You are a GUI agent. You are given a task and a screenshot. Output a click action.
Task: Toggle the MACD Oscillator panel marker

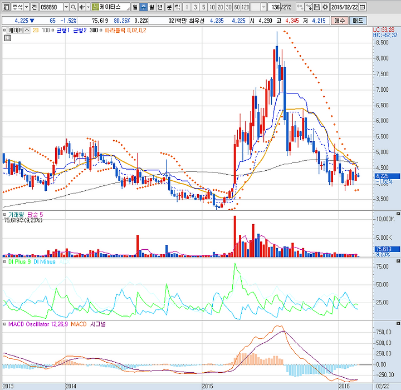point(4,324)
